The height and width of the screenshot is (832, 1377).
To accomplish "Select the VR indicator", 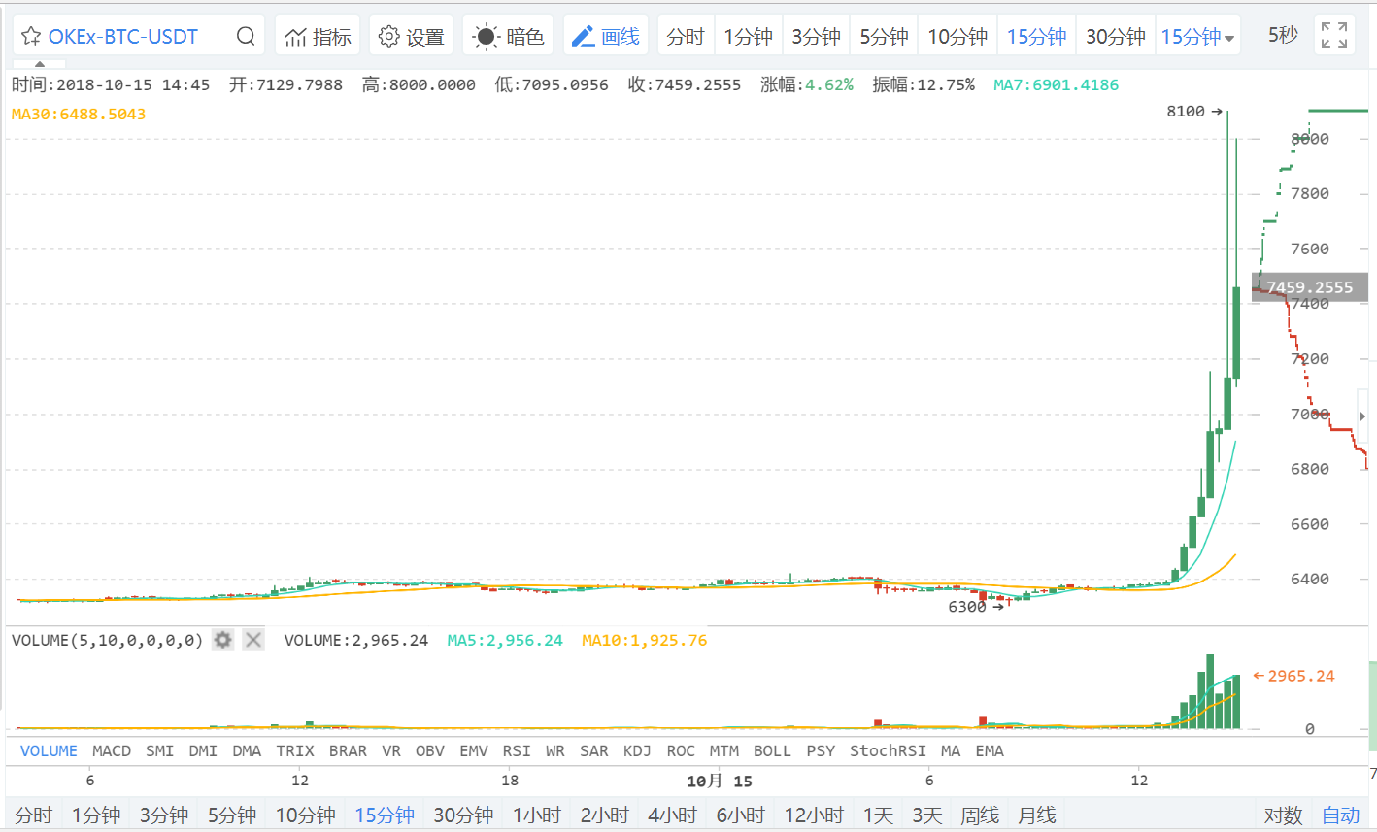I will tap(391, 751).
